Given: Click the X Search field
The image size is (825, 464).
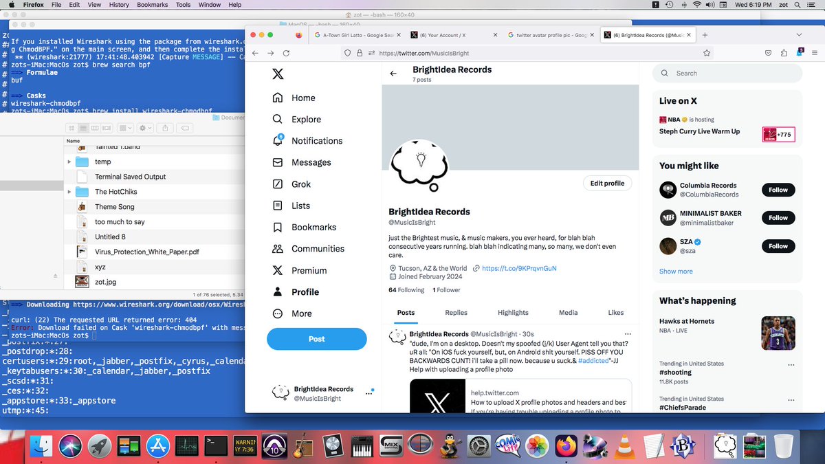Looking at the screenshot, I should point(727,73).
